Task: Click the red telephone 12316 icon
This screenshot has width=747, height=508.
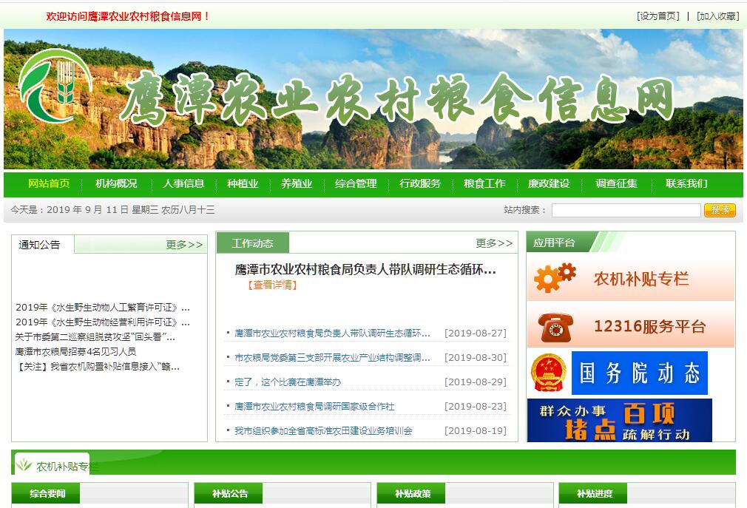Action: click(555, 327)
